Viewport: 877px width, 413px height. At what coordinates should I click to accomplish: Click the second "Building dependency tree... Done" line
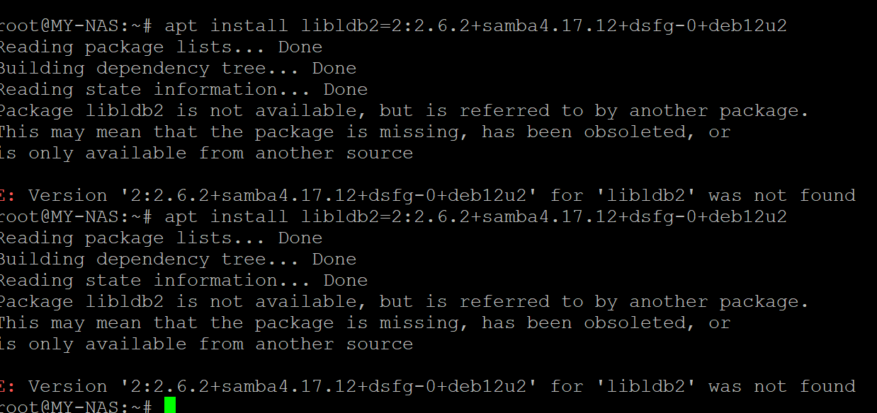[178, 260]
